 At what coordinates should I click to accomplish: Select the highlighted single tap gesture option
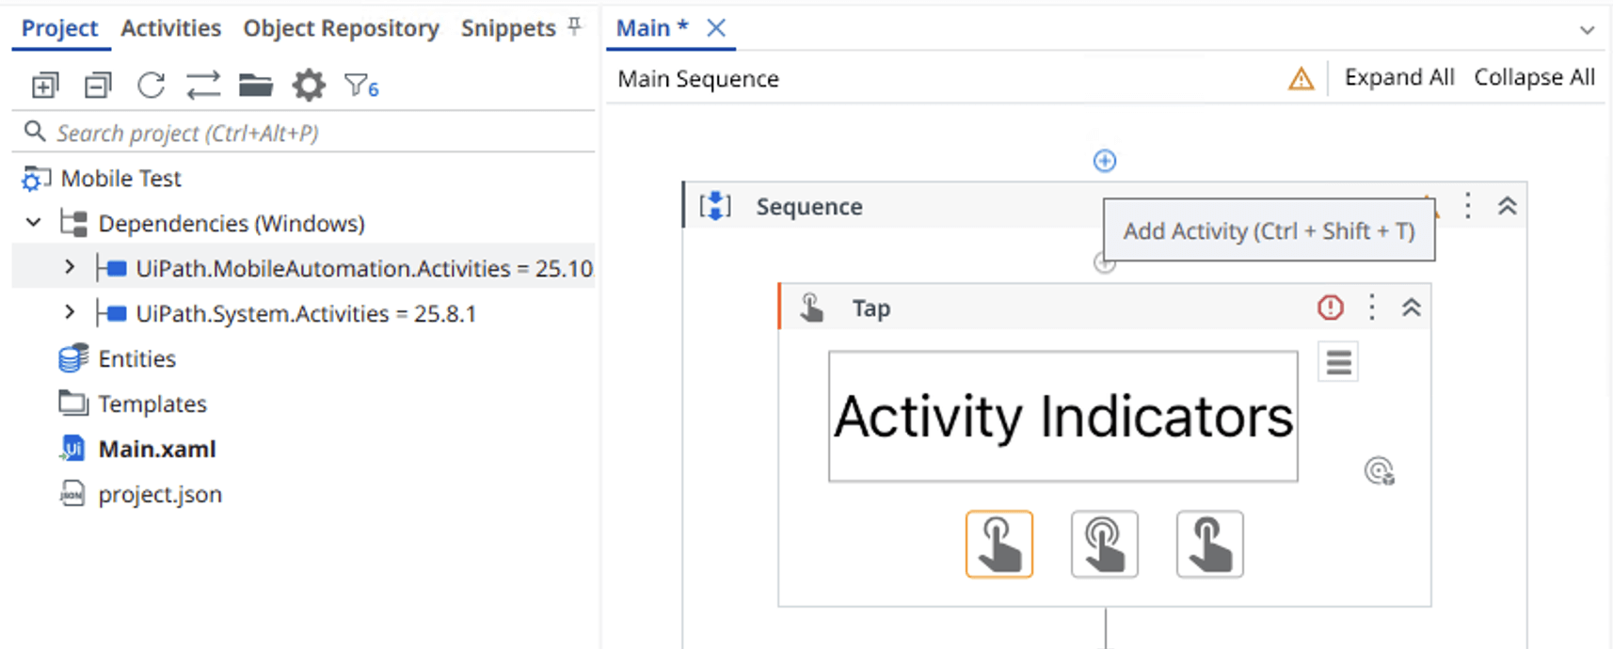[x=999, y=545]
